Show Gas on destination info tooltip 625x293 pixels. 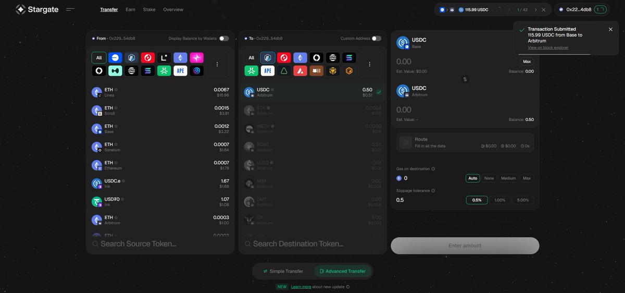(x=433, y=169)
